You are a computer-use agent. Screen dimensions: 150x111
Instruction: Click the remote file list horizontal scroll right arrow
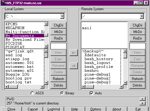click(121, 87)
